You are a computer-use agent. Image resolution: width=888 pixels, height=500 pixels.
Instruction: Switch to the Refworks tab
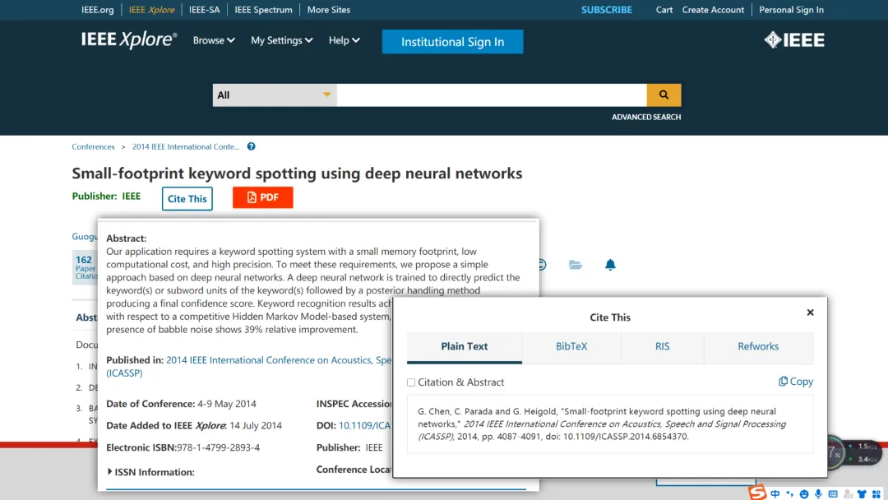pyautogui.click(x=758, y=346)
